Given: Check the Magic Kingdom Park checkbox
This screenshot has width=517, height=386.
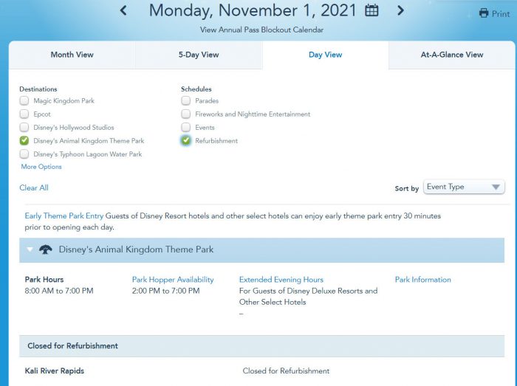Looking at the screenshot, I should point(24,101).
